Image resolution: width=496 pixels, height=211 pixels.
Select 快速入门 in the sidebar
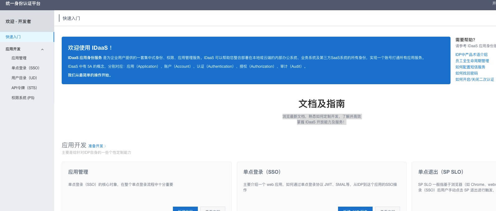click(13, 37)
